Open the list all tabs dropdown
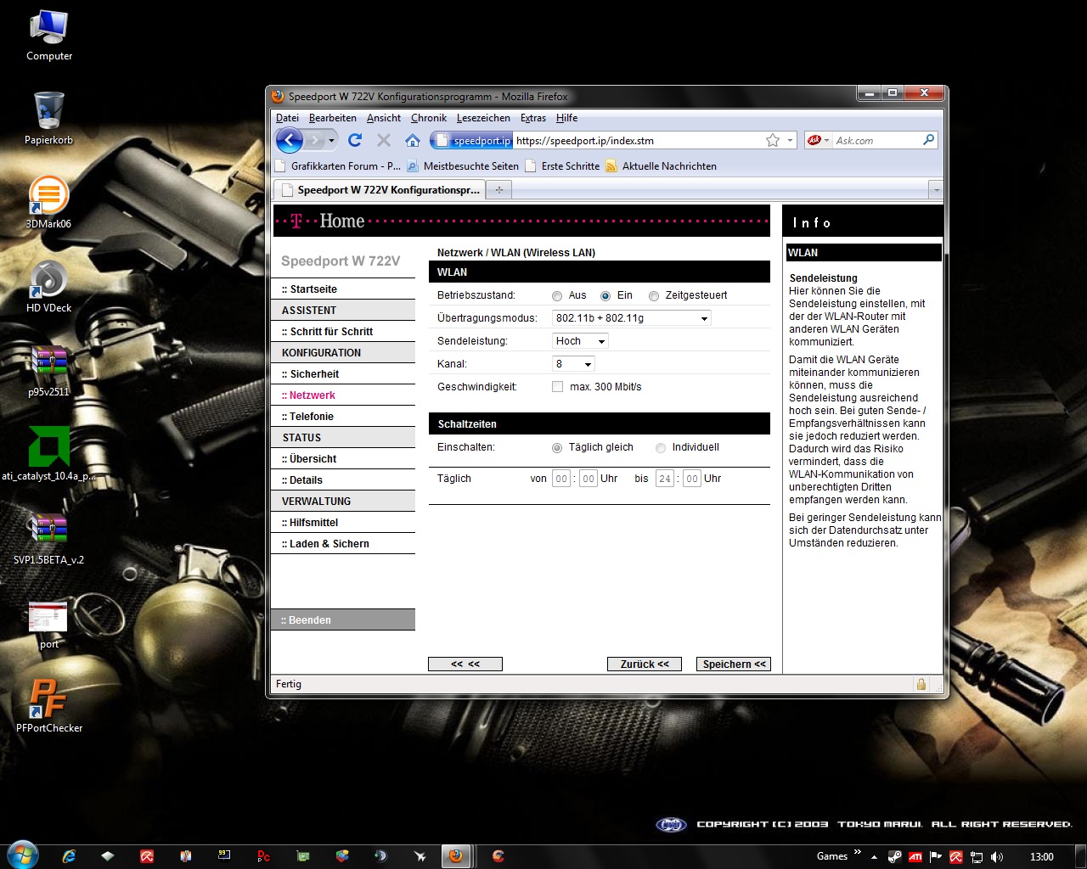The image size is (1087, 869). (x=936, y=190)
